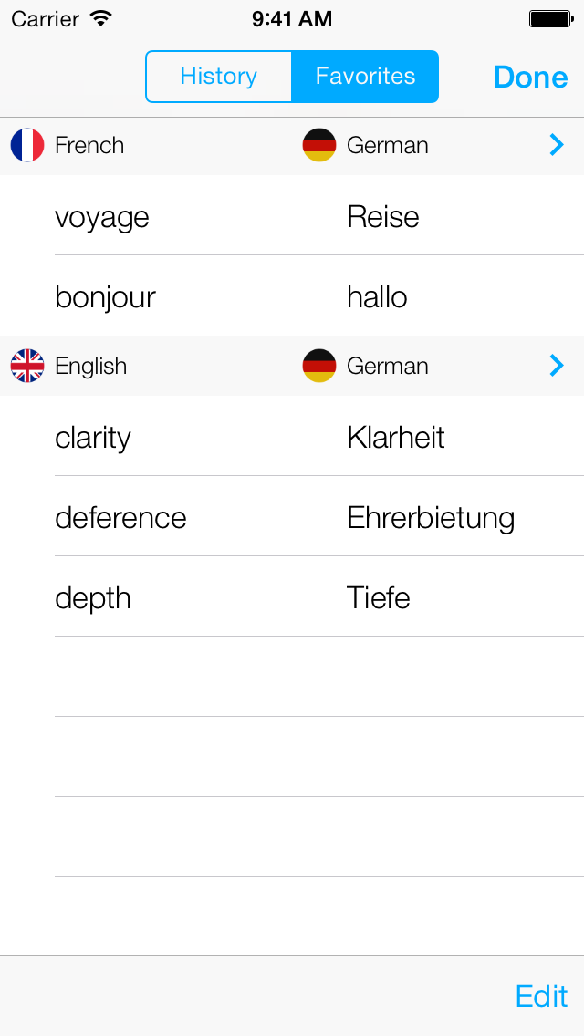Tap the German flag in English section
The image size is (584, 1036).
(x=319, y=366)
